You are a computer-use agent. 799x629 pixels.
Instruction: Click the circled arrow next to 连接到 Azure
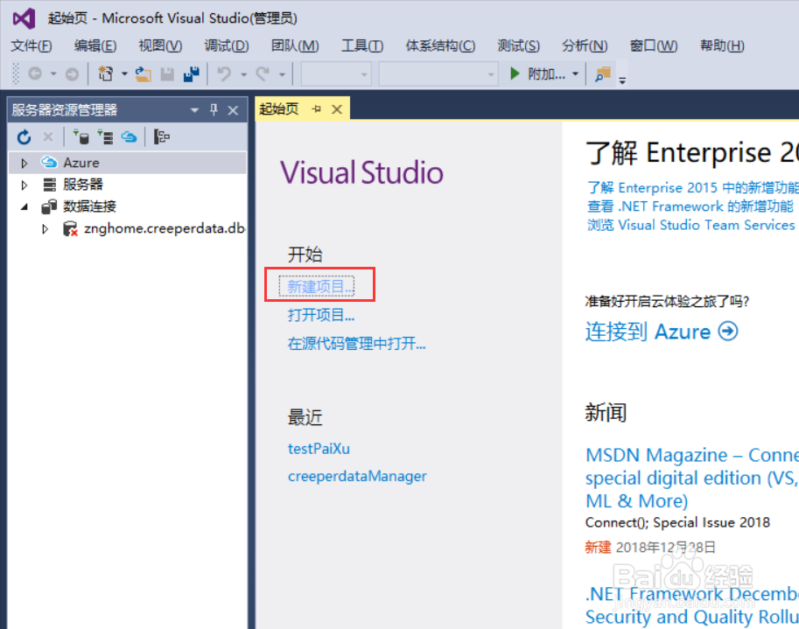[728, 331]
